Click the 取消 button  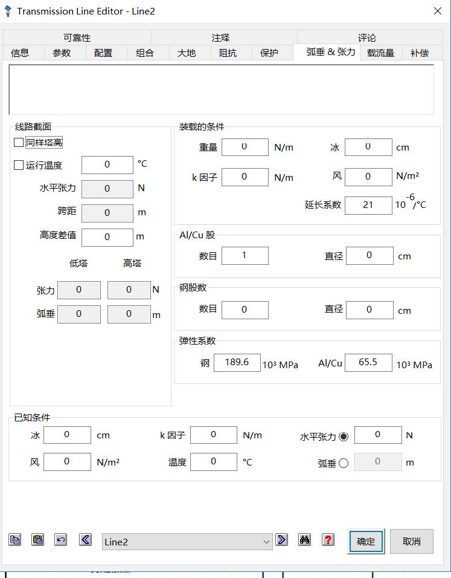[412, 542]
